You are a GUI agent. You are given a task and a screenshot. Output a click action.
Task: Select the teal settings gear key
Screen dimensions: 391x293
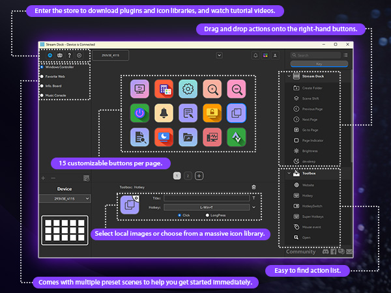pos(188,89)
